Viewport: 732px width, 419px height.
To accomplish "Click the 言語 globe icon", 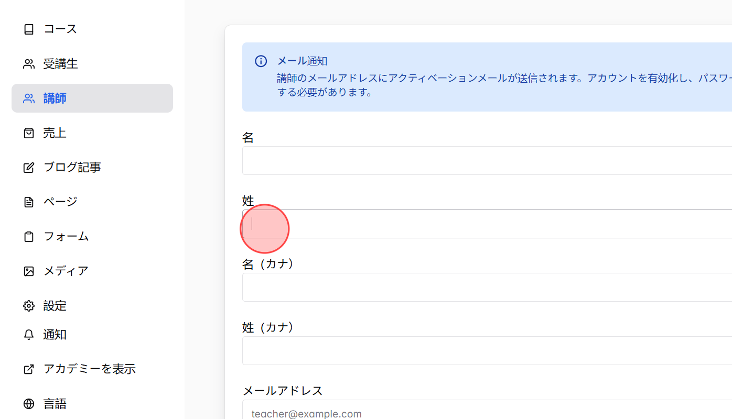I will click(29, 403).
